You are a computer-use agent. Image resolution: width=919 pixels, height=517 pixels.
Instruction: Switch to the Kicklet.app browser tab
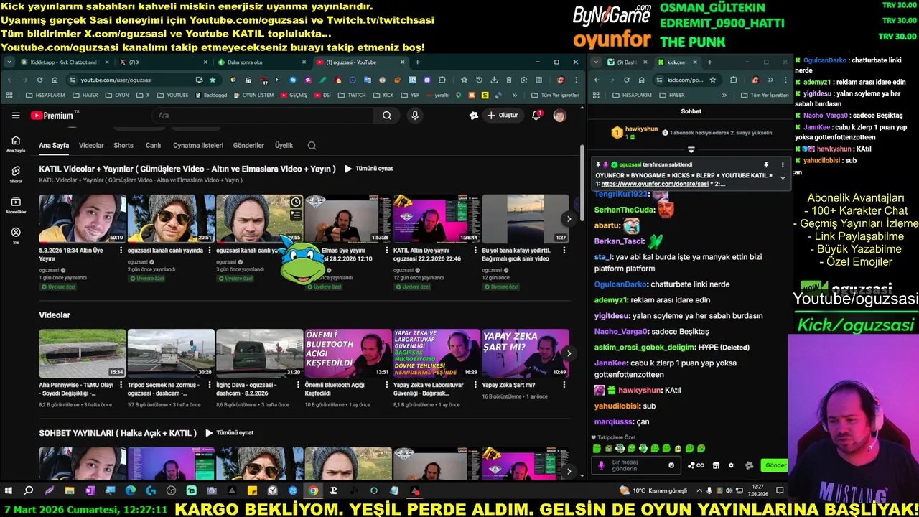click(x=63, y=62)
